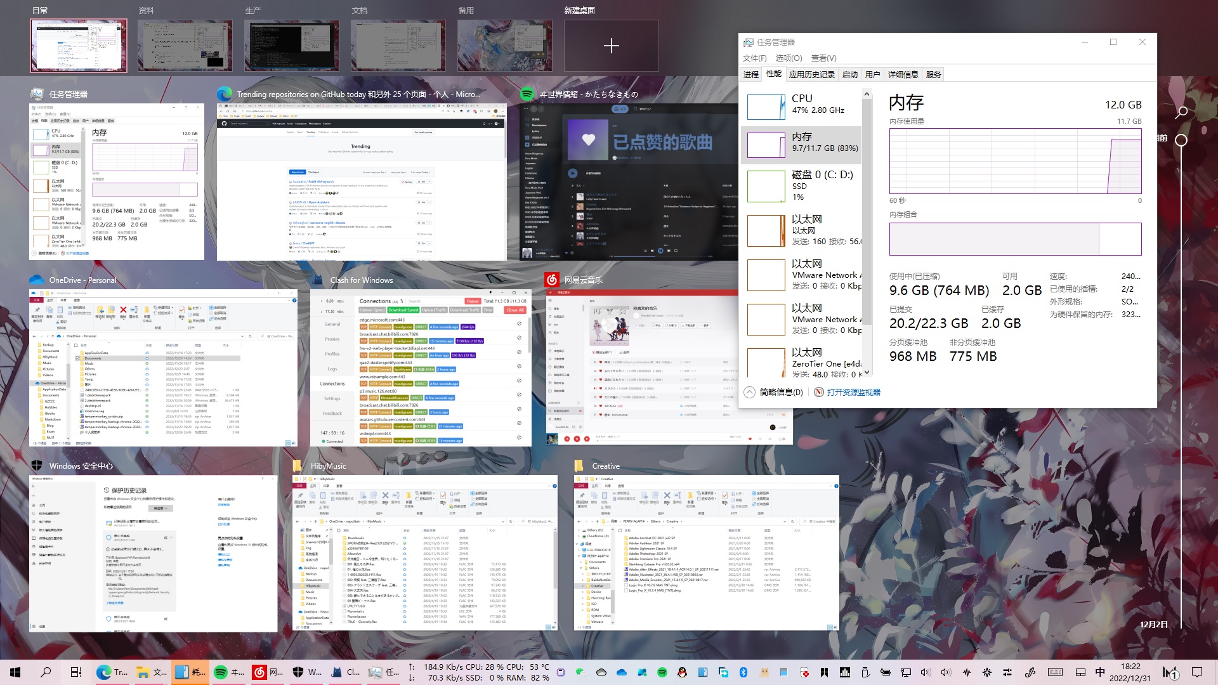This screenshot has height=685, width=1218.
Task: Click the Clash for Windows cat taskbar icon
Action: [337, 672]
